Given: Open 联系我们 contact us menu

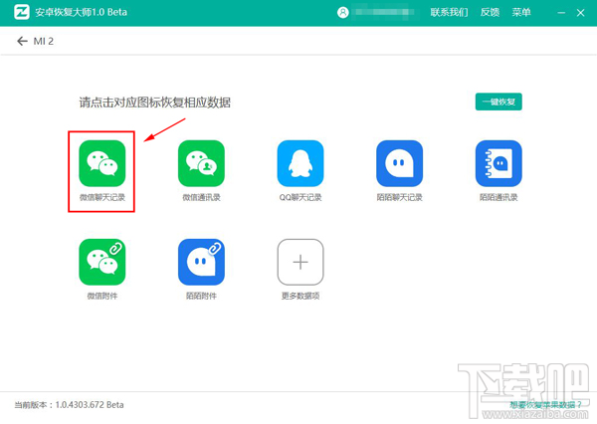Looking at the screenshot, I should point(449,13).
